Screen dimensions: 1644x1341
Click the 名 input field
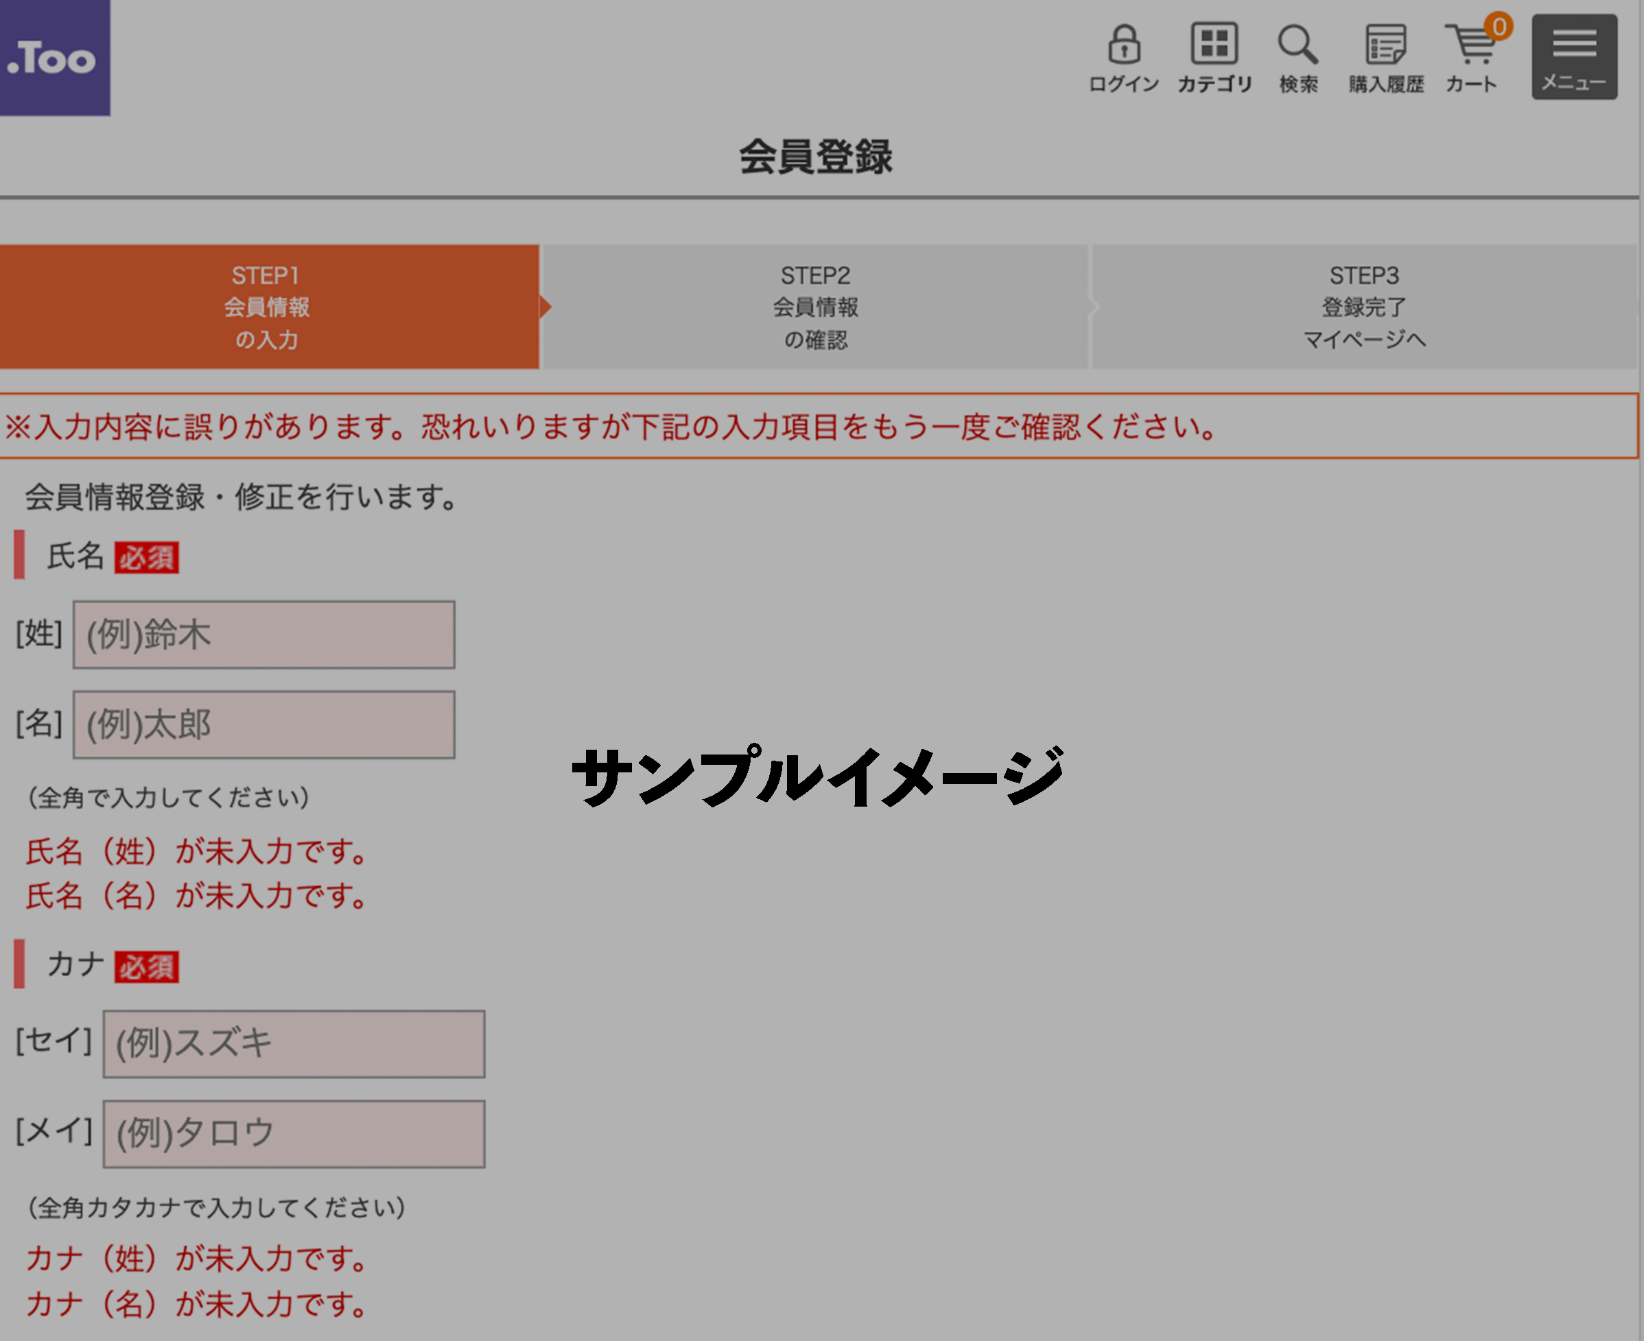click(264, 724)
